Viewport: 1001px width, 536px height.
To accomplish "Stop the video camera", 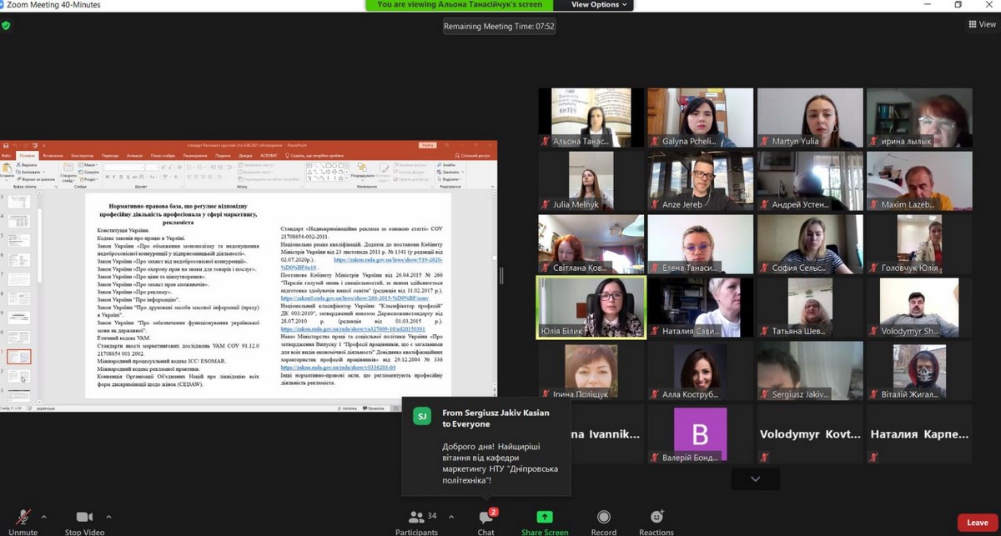I will coord(84,521).
